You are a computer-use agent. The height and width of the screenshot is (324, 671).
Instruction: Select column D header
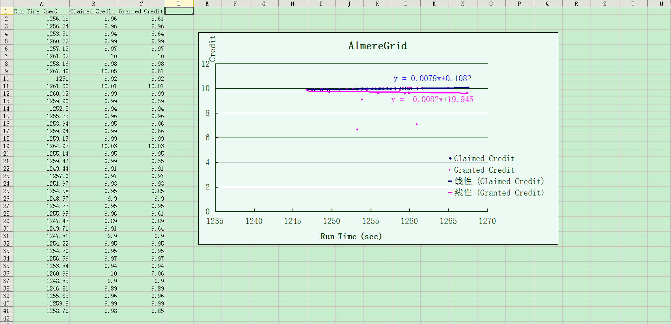tap(179, 4)
